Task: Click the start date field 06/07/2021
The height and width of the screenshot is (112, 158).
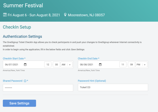Action: click(x=12, y=65)
